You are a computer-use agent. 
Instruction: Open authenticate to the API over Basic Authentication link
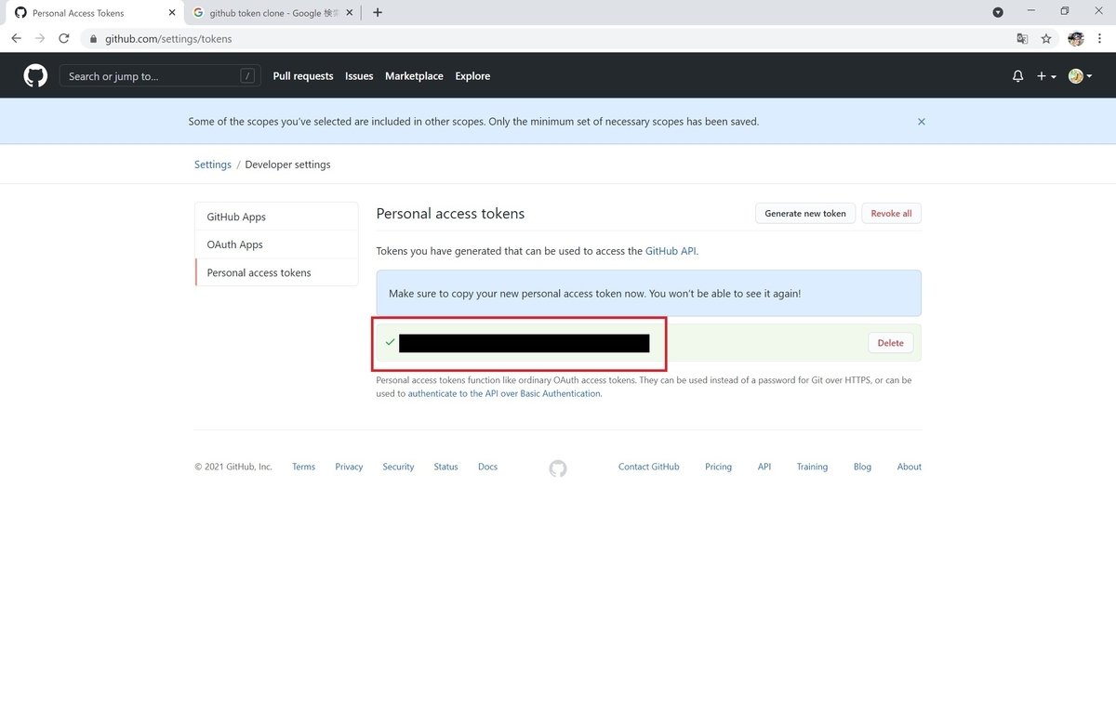click(504, 393)
